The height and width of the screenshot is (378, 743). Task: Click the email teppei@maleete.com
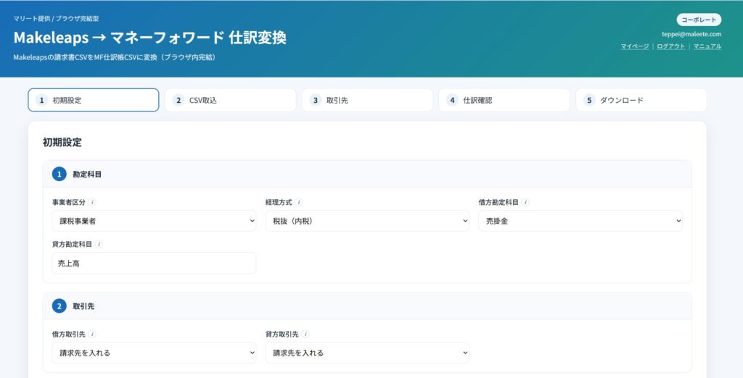691,34
